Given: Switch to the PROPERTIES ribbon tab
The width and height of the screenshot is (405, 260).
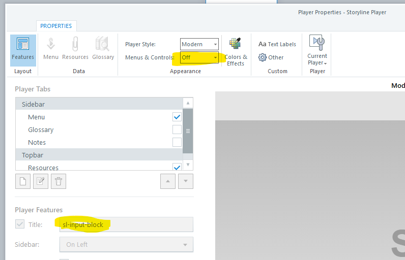Looking at the screenshot, I should point(56,26).
